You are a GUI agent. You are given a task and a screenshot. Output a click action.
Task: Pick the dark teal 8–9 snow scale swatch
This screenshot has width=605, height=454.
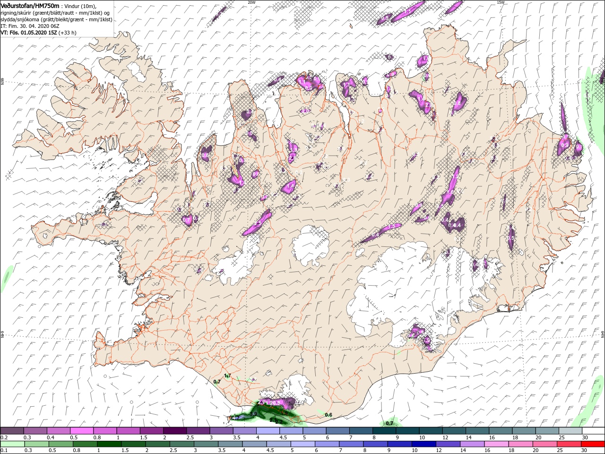tap(384, 431)
